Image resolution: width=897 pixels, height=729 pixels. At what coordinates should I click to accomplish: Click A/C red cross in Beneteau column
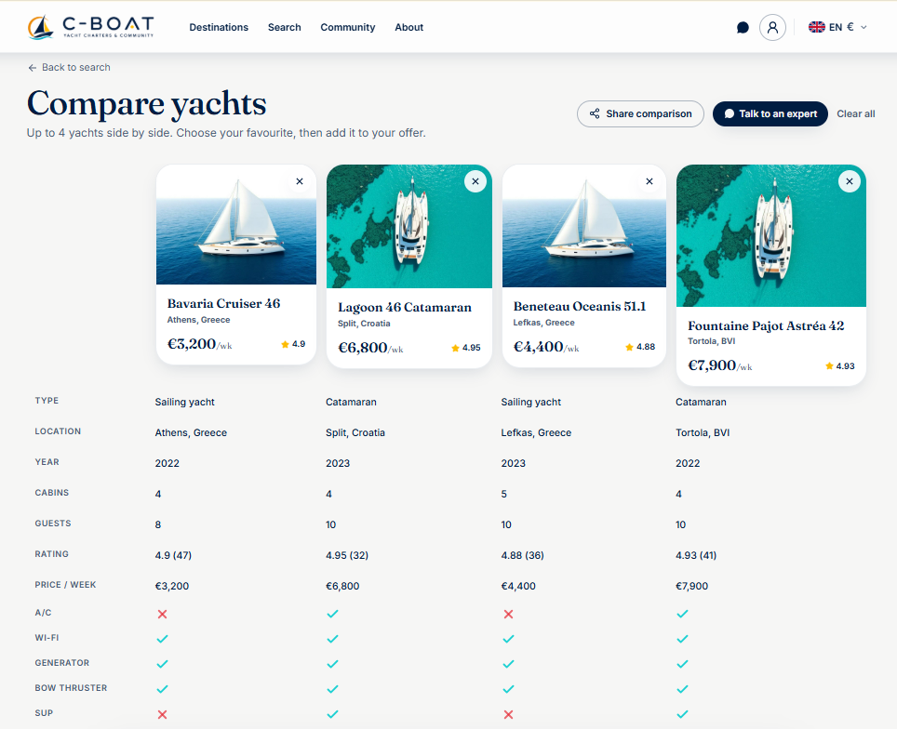[x=509, y=614]
